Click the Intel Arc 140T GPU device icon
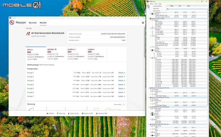 [x=150, y=124]
